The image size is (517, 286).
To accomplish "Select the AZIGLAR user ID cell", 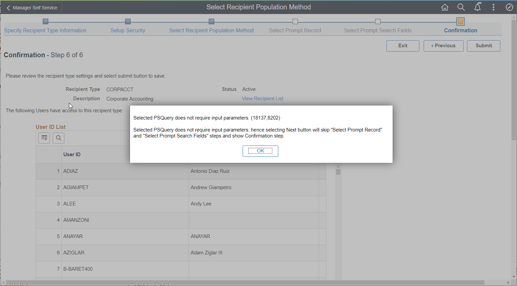I will pyautogui.click(x=125, y=253).
